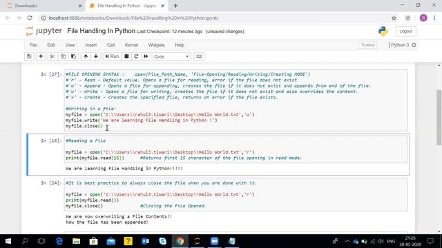442x248 pixels.
Task: Click into the In [27] code cell
Action: pyautogui.click(x=236, y=100)
